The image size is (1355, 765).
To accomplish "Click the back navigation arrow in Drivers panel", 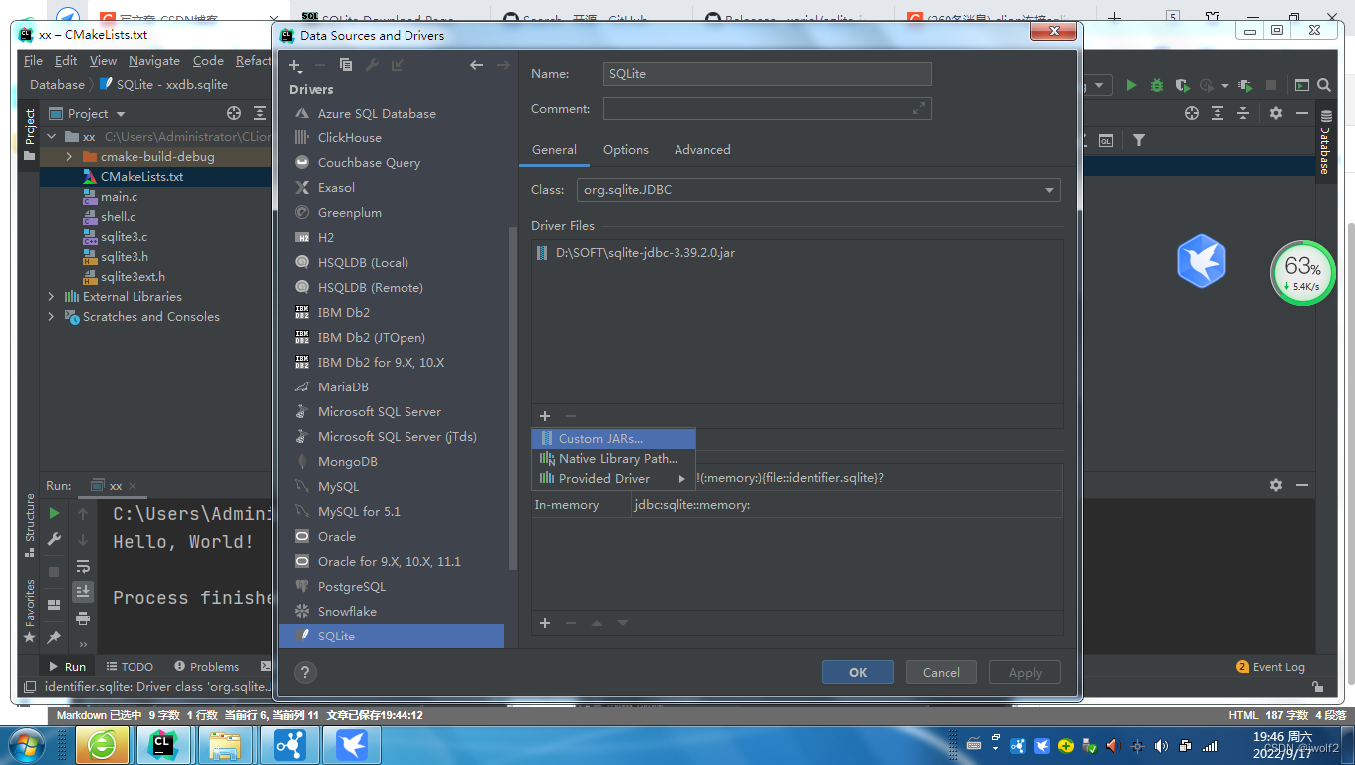I will (476, 64).
